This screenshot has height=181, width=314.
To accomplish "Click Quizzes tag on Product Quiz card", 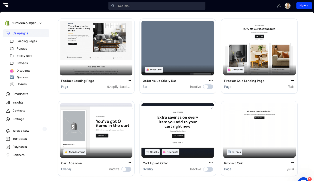I will [x=234, y=152].
